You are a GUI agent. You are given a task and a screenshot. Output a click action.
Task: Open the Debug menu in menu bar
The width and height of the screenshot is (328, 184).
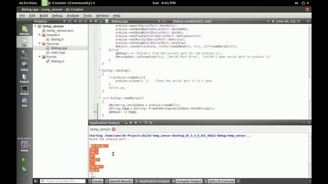click(57, 16)
